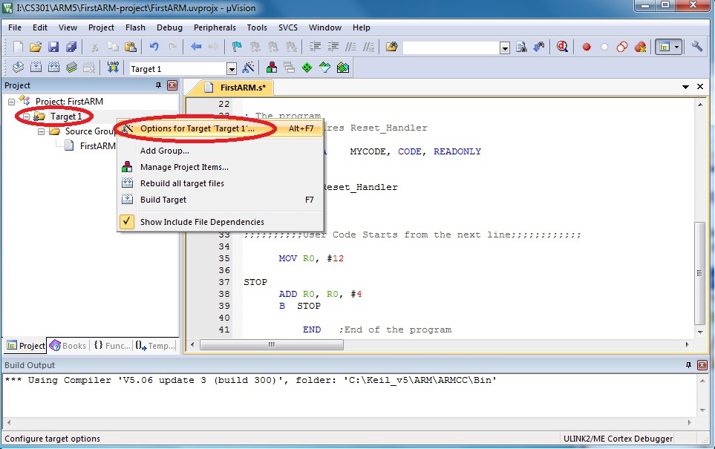Open the Project menu
The width and height of the screenshot is (715, 449).
101,27
